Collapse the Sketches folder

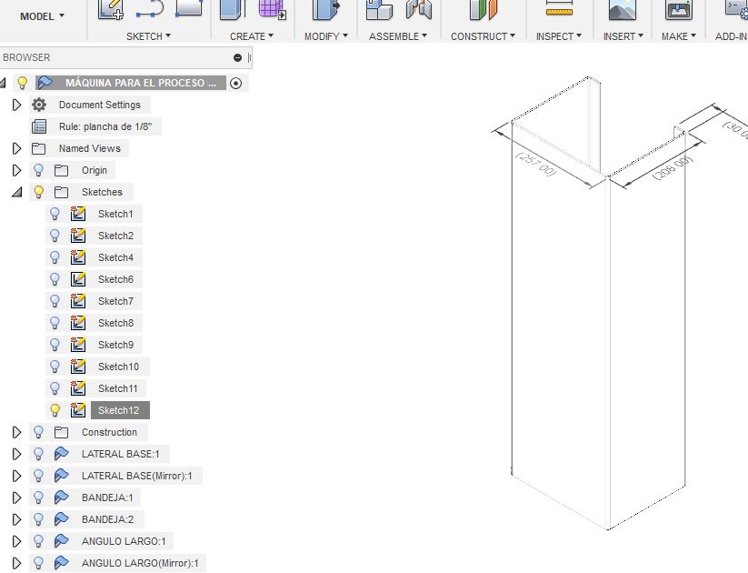click(x=16, y=192)
